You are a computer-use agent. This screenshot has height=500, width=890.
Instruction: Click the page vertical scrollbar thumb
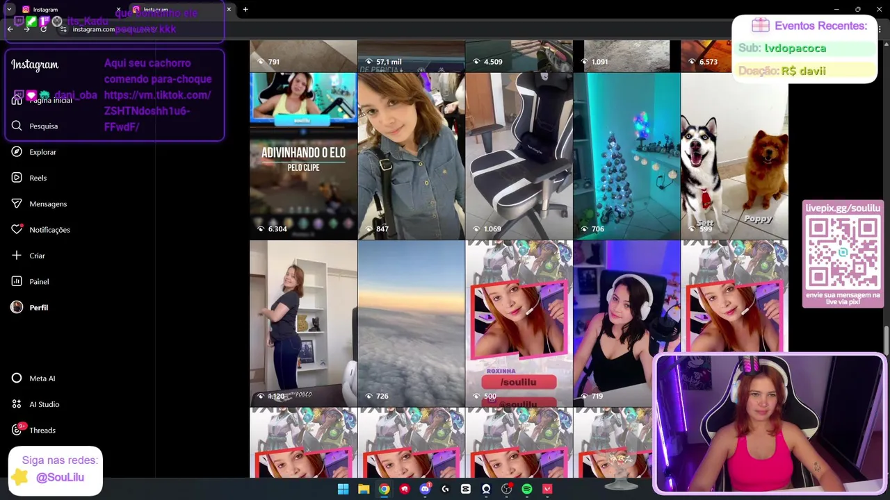click(x=886, y=339)
